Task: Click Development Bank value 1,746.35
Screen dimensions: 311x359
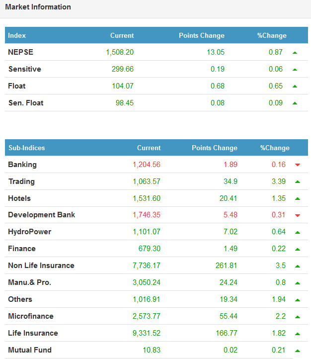Action: pyautogui.click(x=147, y=215)
